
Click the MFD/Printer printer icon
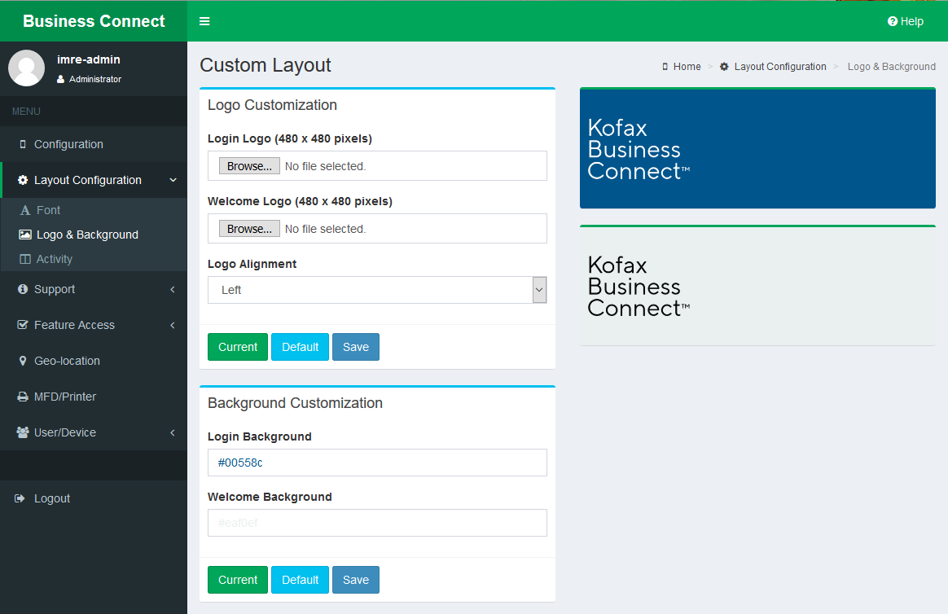pyautogui.click(x=23, y=397)
